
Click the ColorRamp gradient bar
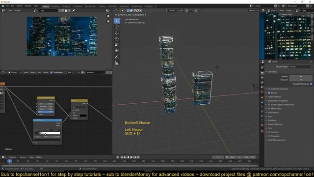[48, 133]
